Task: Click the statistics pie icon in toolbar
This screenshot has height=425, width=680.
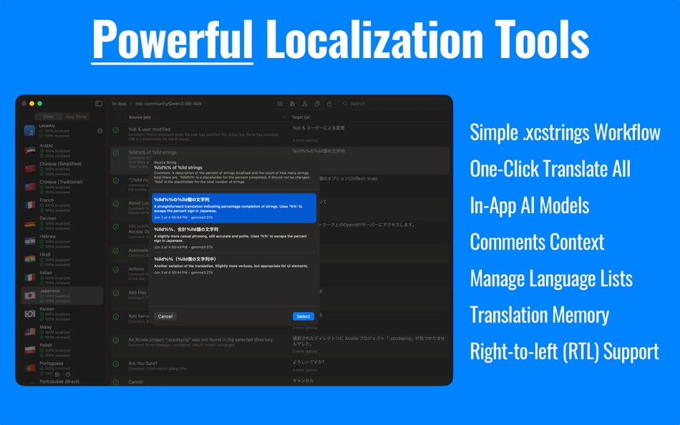Action: click(x=316, y=104)
